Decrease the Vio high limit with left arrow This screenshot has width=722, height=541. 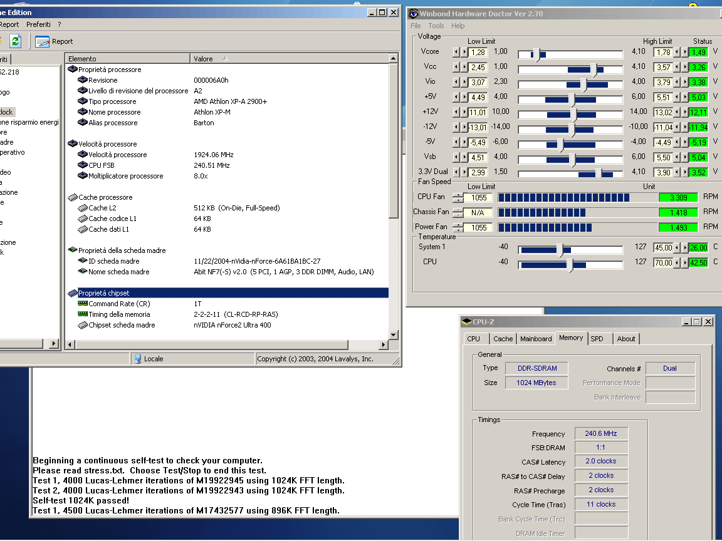click(x=676, y=83)
